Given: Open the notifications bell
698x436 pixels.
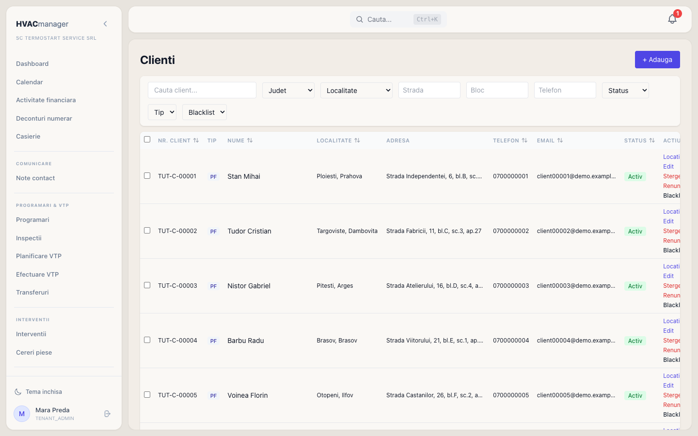Looking at the screenshot, I should point(672,19).
